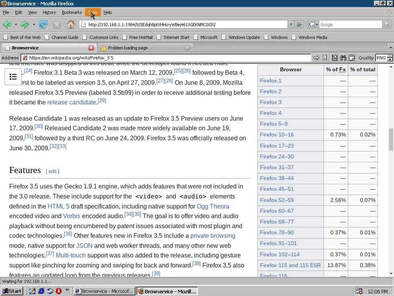This screenshot has width=394, height=296.
Task: Follow the private browsing link
Action: (213, 235)
